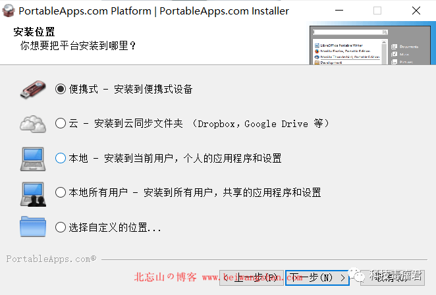Click the single laptop icon for local install
Screen dimensions: 436x295
[33, 159]
